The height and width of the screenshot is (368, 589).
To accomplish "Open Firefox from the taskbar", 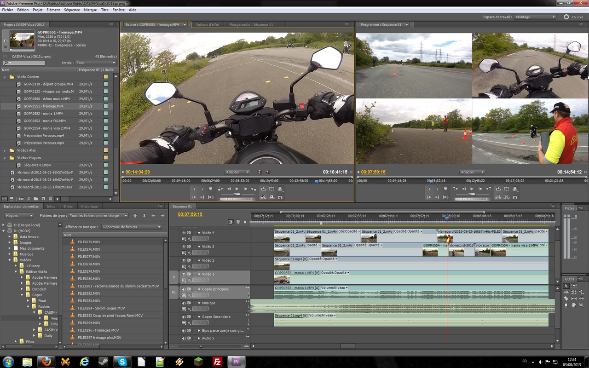I will [x=46, y=362].
